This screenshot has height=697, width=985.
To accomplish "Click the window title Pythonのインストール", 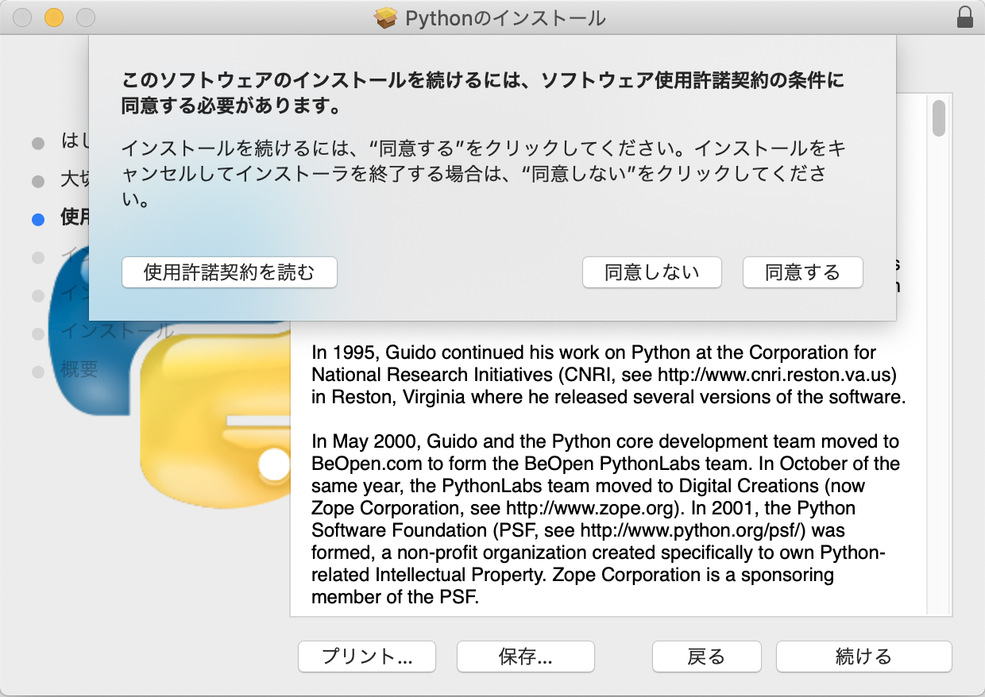I will [x=505, y=17].
